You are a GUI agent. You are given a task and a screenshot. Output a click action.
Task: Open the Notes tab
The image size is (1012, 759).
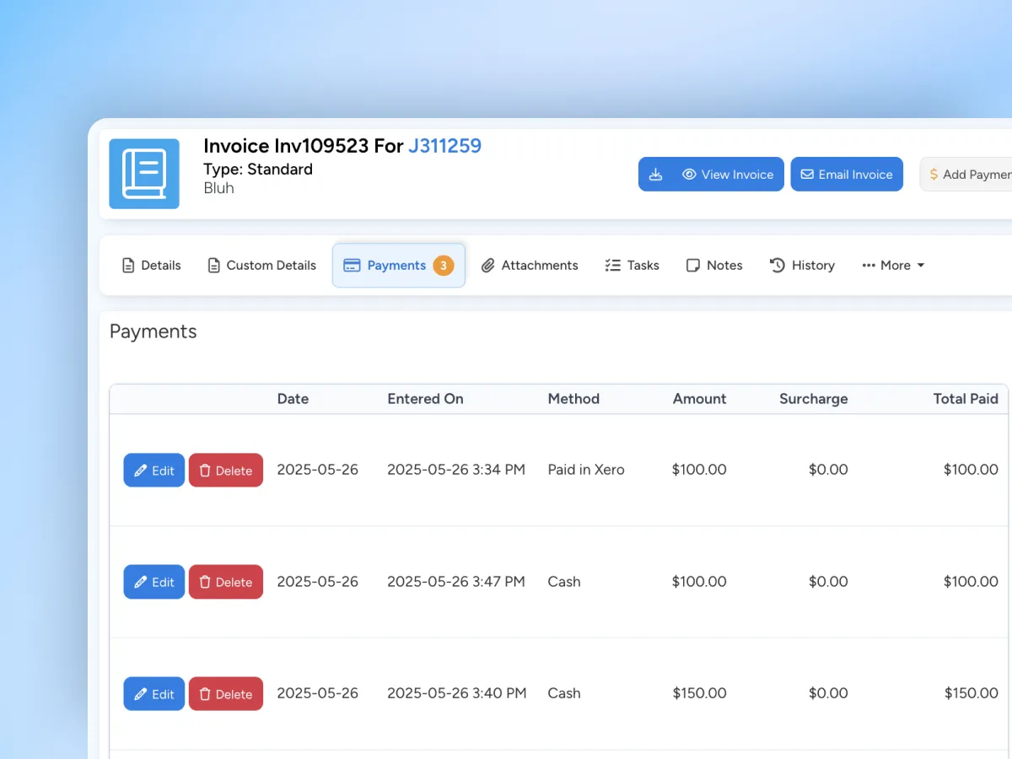click(714, 266)
